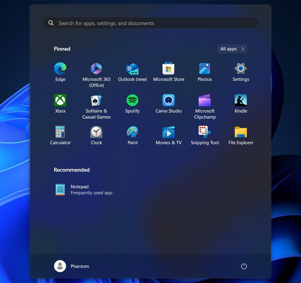Image resolution: width=301 pixels, height=283 pixels.
Task: Launch the Microsoft Clipchamp icon
Action: click(205, 100)
